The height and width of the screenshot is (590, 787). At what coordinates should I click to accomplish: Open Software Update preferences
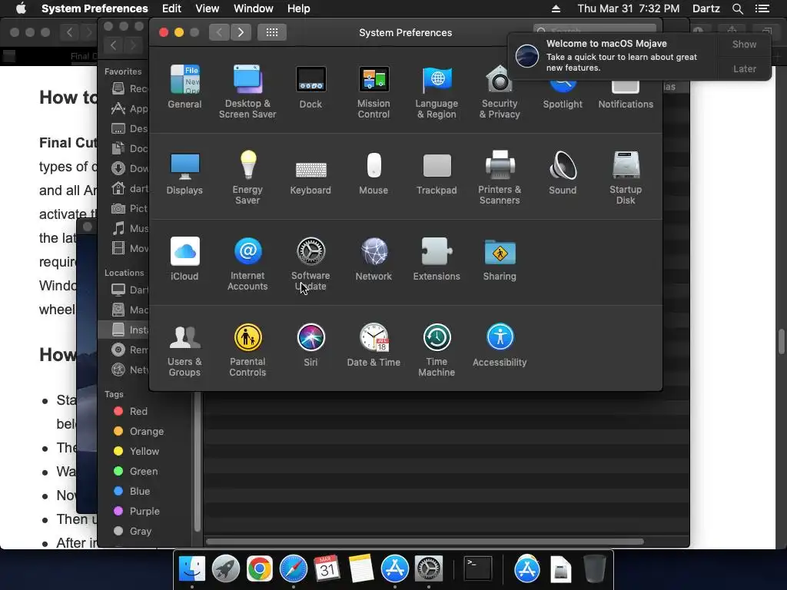coord(310,264)
